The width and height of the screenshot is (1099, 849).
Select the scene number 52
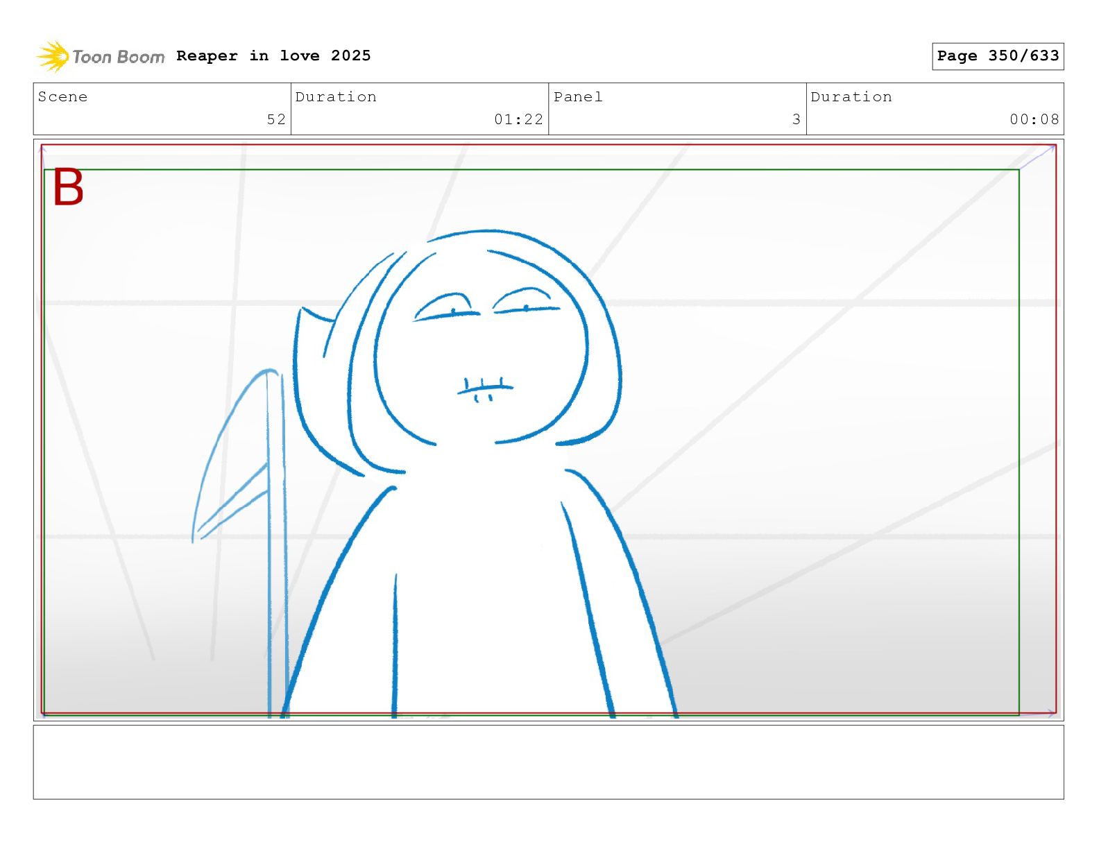276,119
